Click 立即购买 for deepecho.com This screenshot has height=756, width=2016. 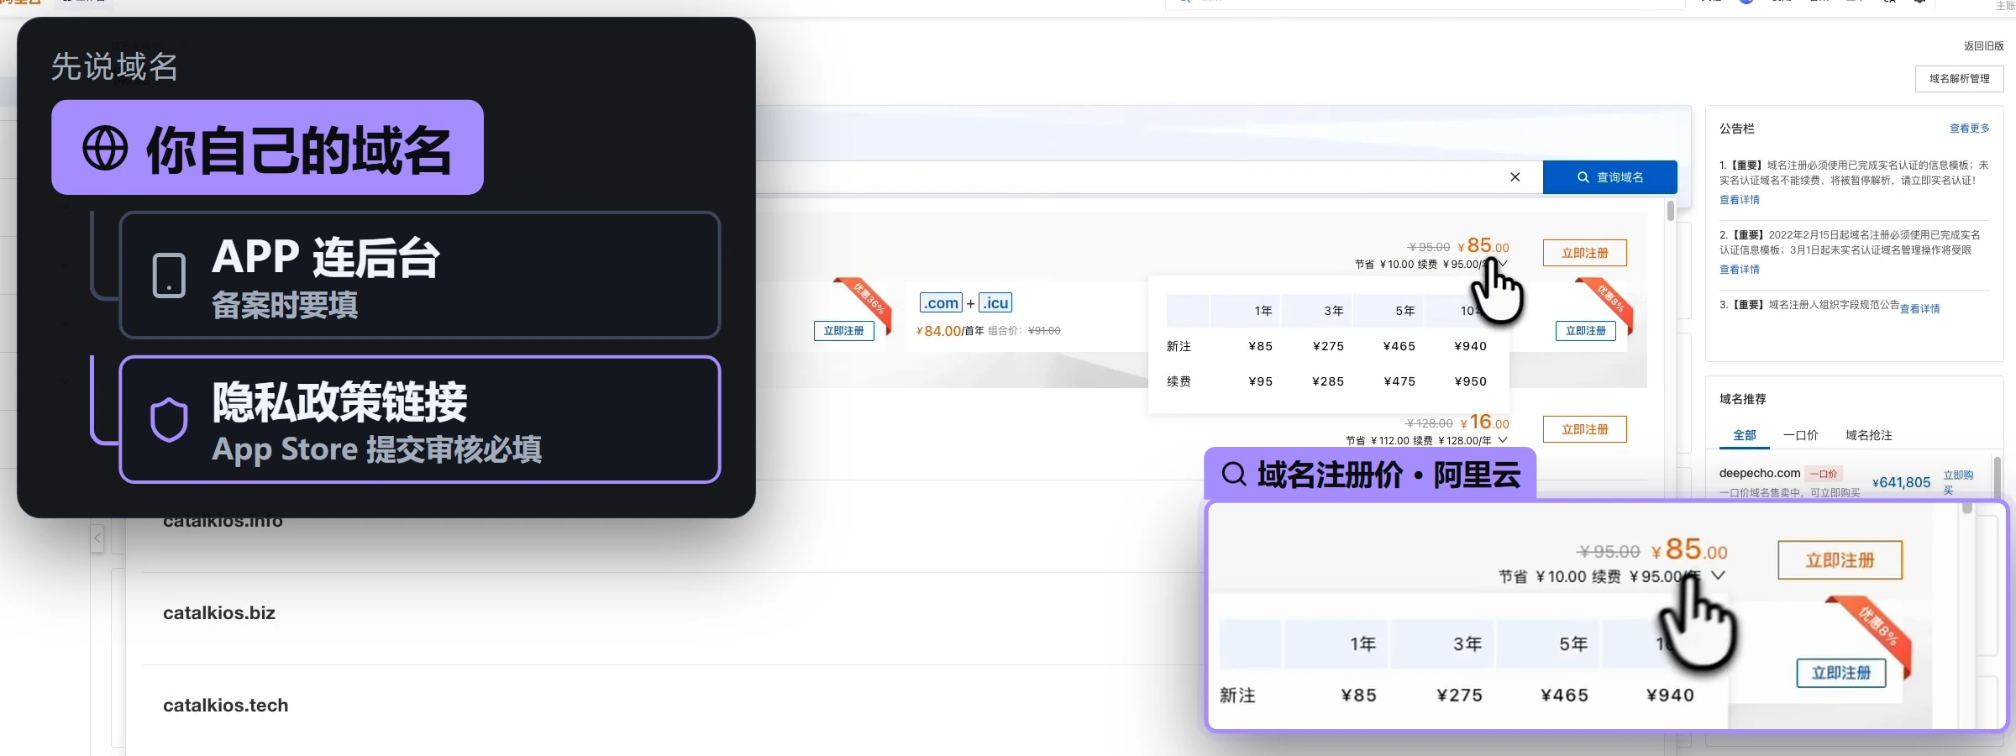1957,482
